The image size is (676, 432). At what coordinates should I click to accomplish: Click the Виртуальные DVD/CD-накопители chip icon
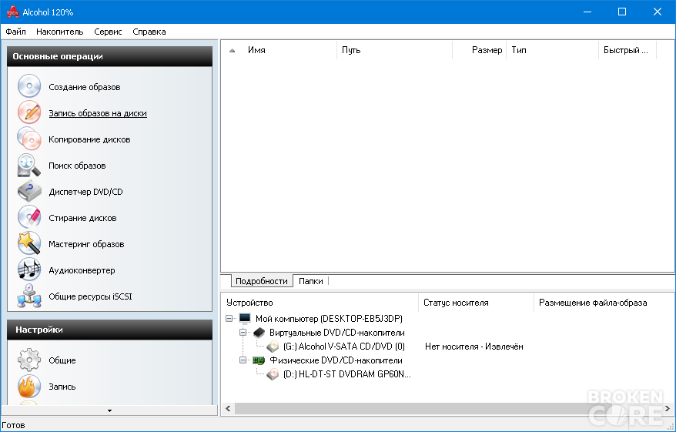(259, 333)
